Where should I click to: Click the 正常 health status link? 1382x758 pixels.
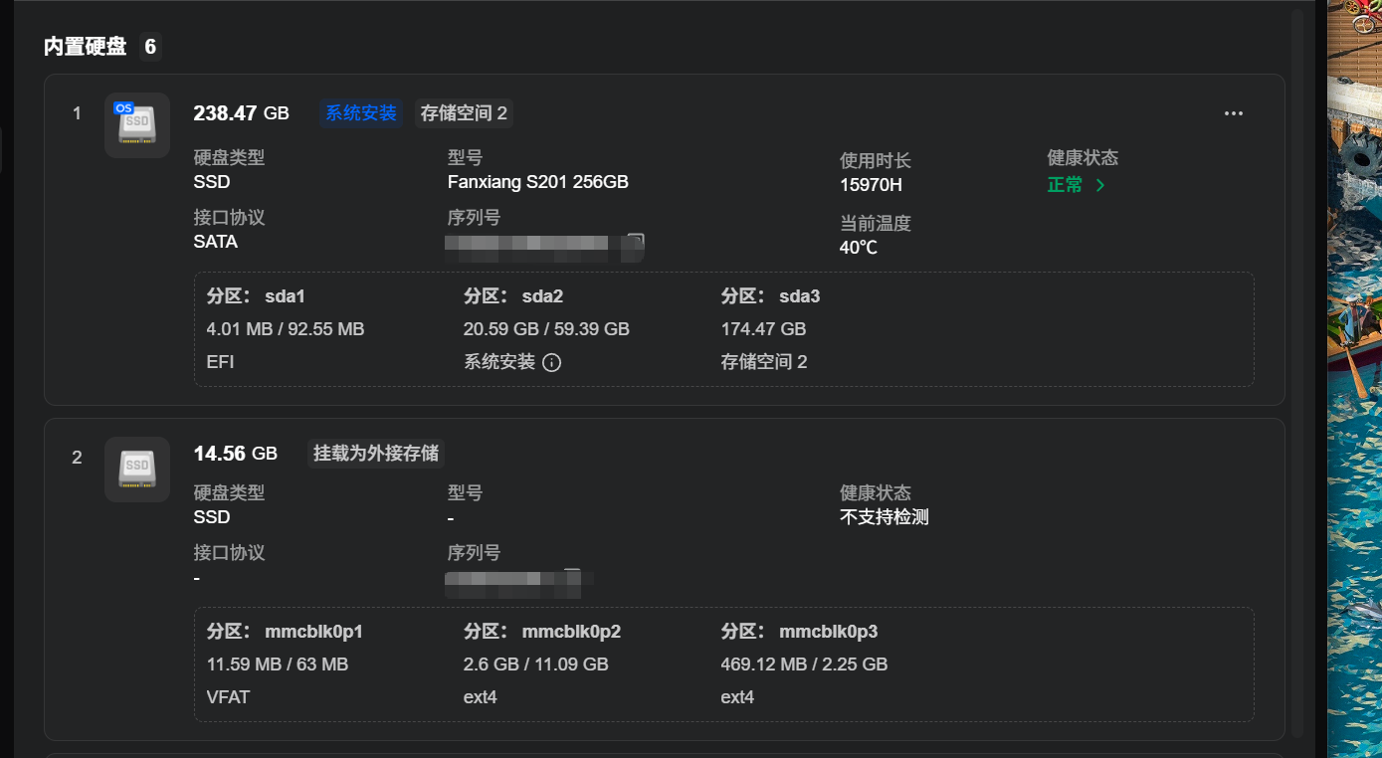click(1065, 185)
